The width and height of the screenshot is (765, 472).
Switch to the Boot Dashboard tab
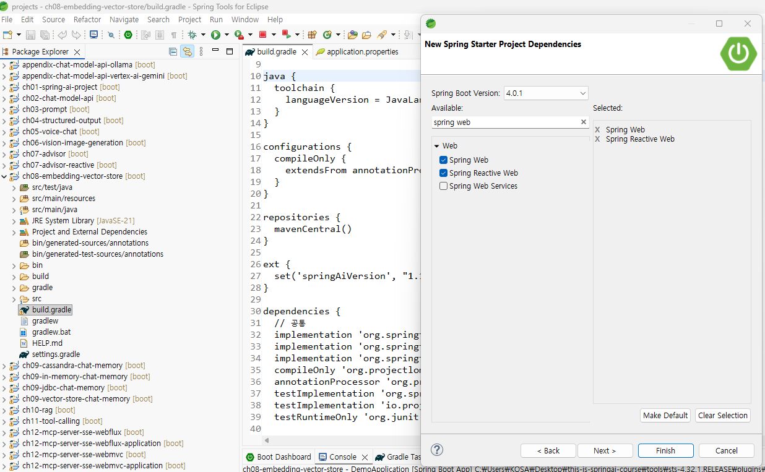coord(279,457)
